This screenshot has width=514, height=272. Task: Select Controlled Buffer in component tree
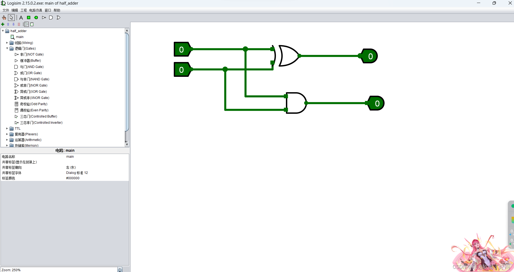[x=38, y=116]
